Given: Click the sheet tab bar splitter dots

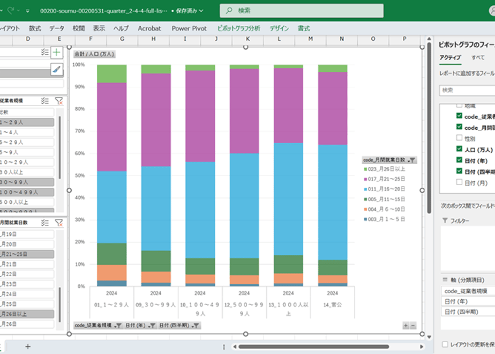Looking at the screenshot, I should (224, 346).
